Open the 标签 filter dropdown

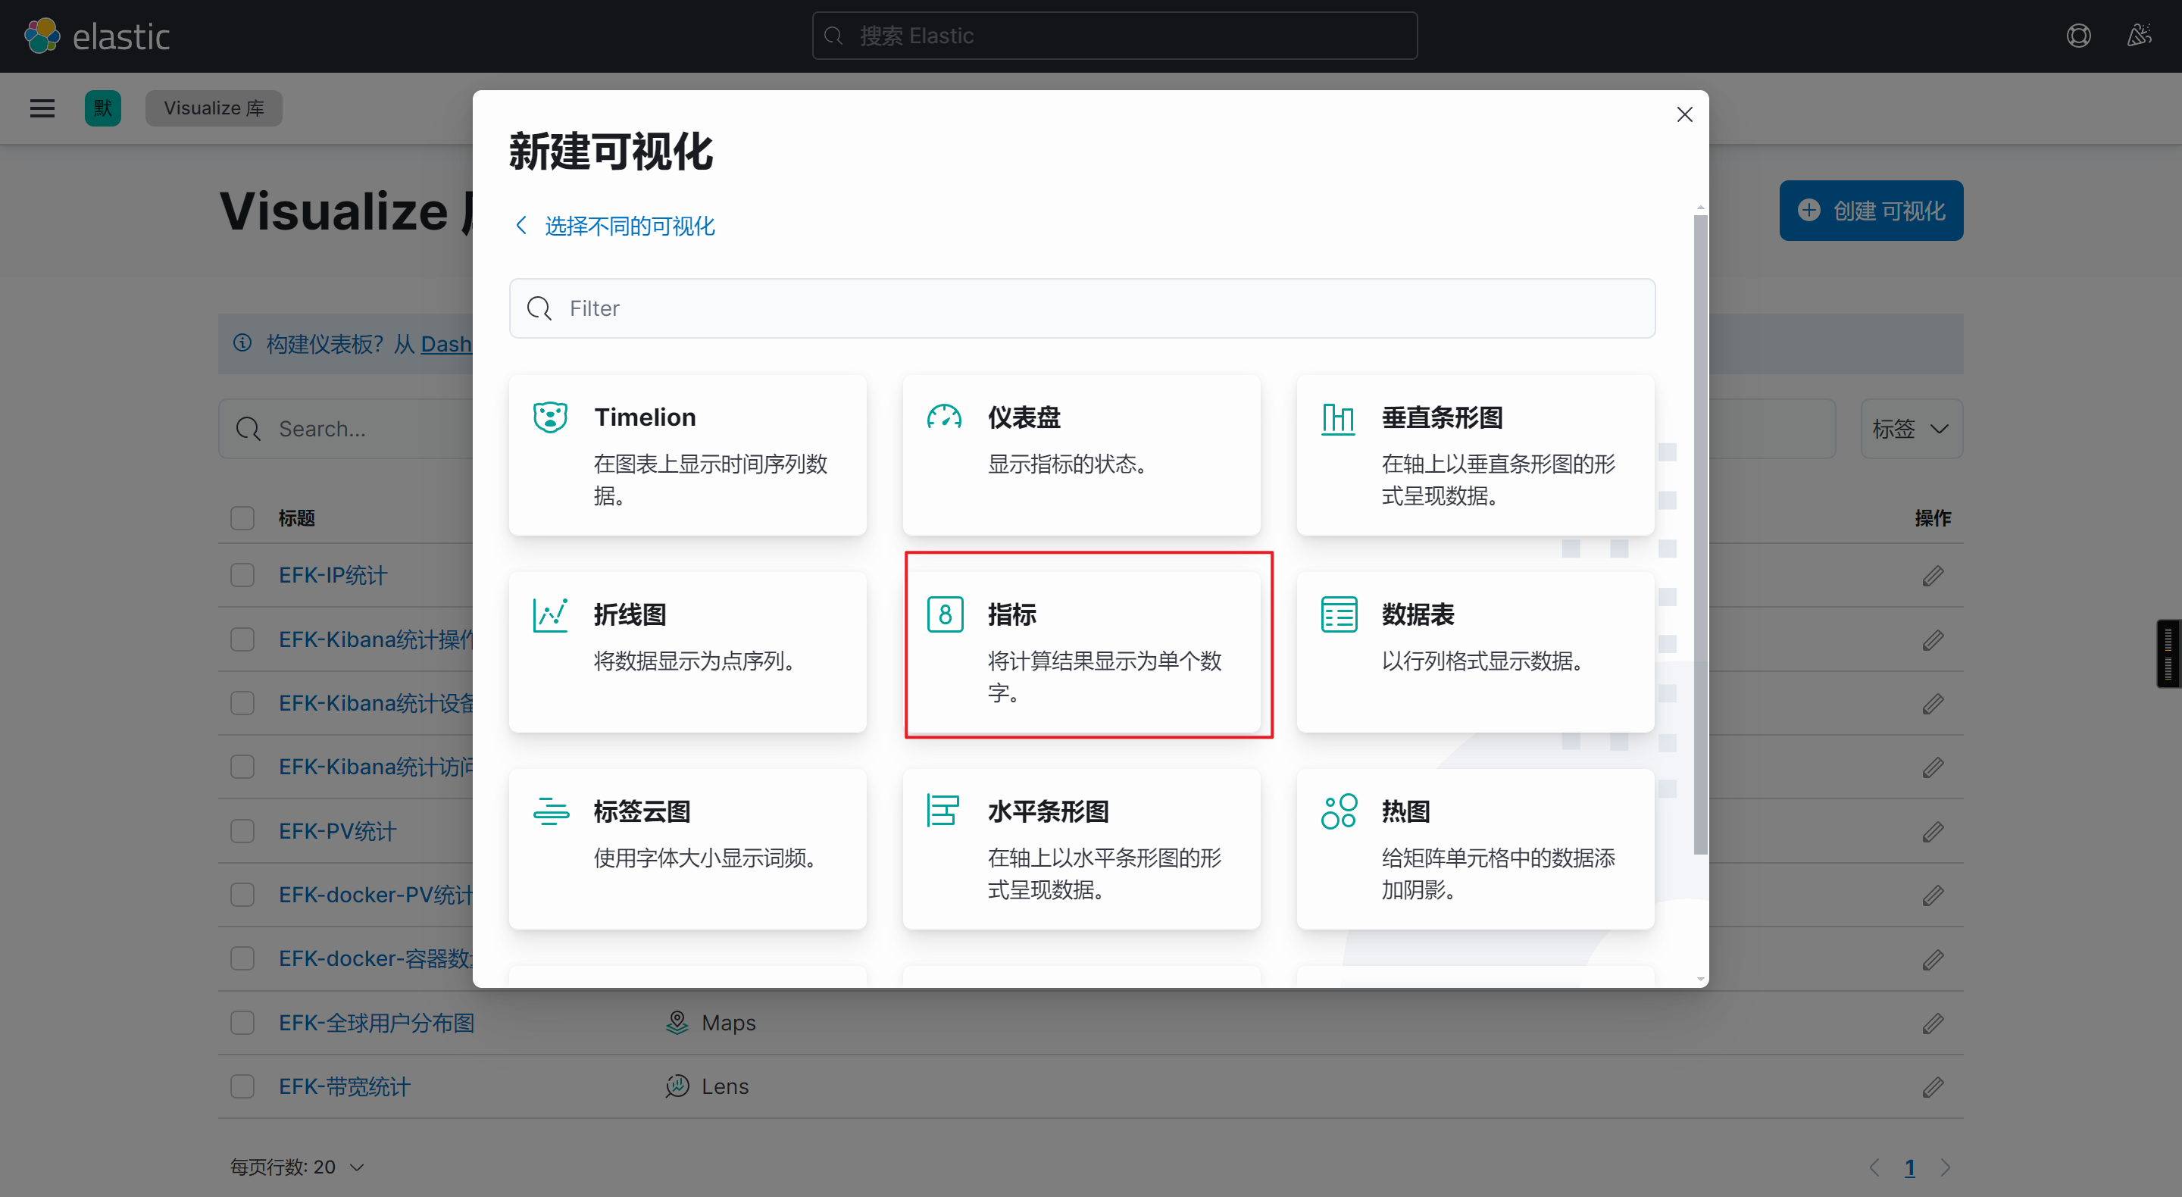pos(1911,429)
